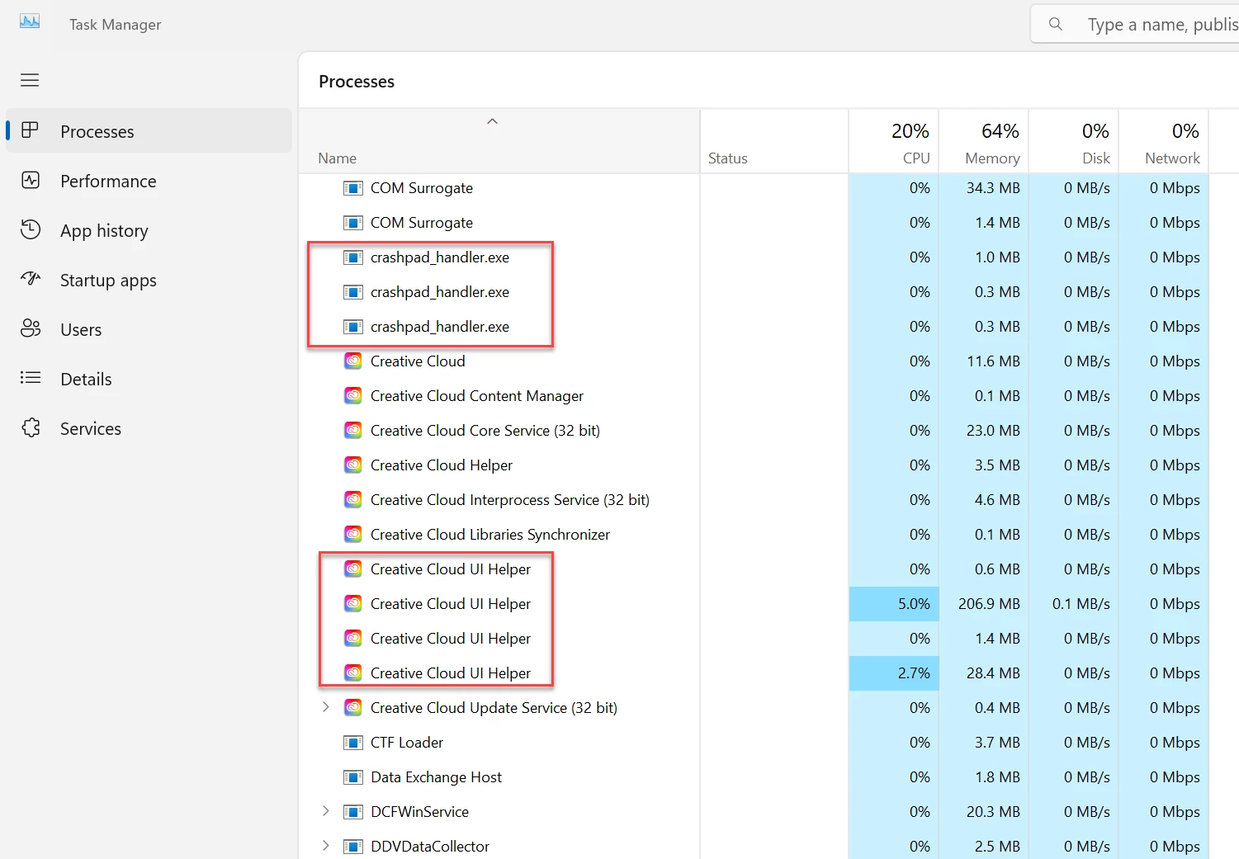Sort processes by CPU usage column
The width and height of the screenshot is (1239, 859).
[x=894, y=142]
